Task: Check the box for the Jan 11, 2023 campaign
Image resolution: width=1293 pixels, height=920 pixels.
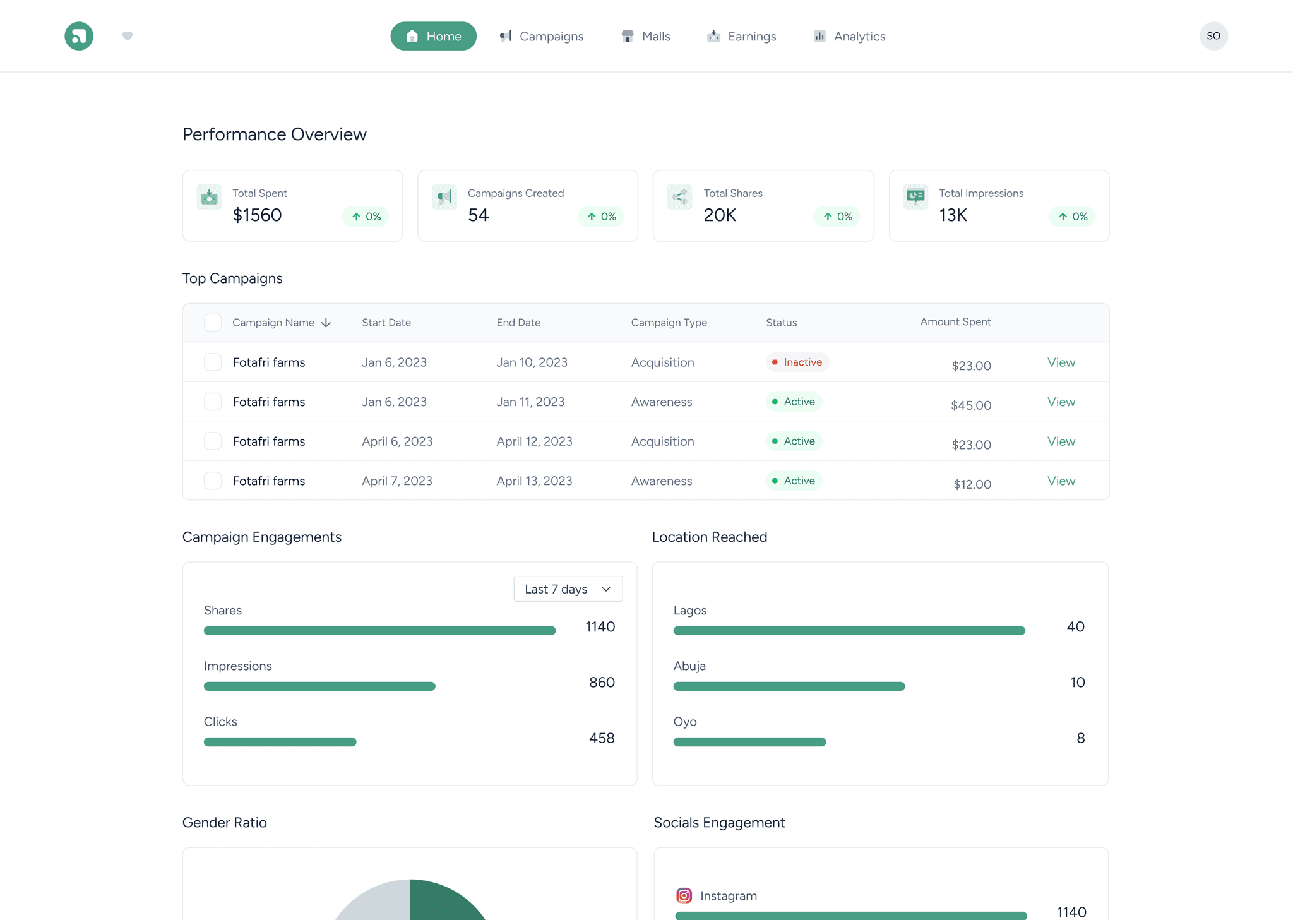Action: 213,402
